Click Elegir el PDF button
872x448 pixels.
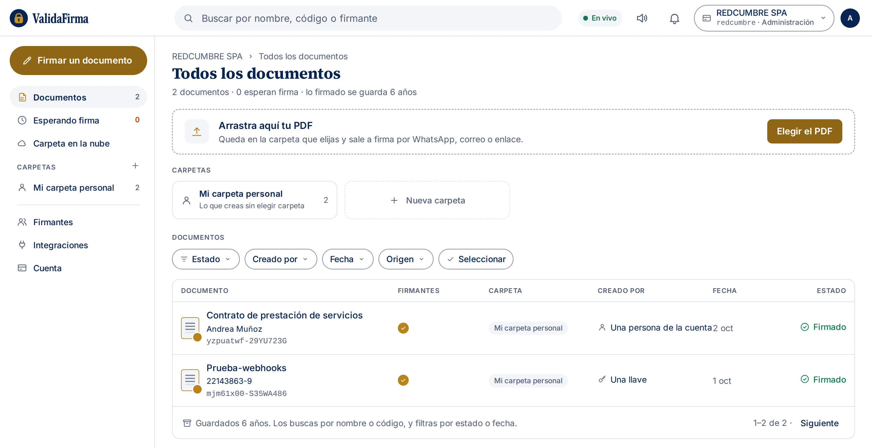tap(804, 131)
